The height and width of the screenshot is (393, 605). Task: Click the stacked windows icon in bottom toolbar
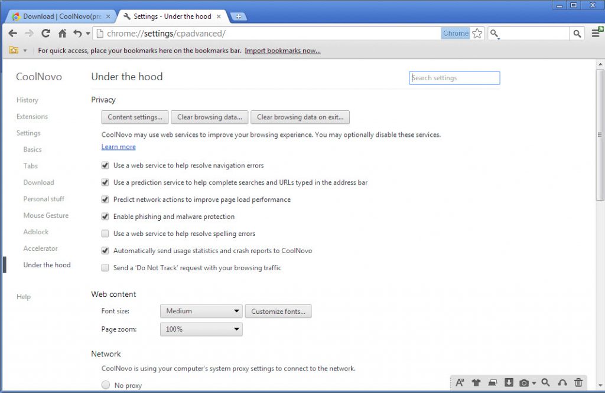[x=493, y=382]
